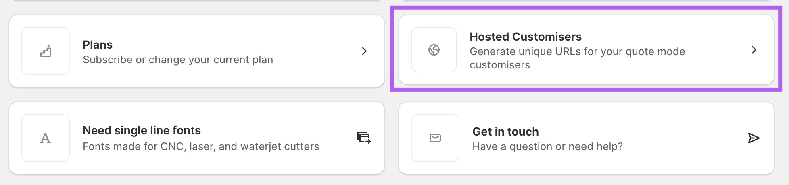Select the Get in touch heading
Image resolution: width=789 pixels, height=185 pixels.
[505, 132]
